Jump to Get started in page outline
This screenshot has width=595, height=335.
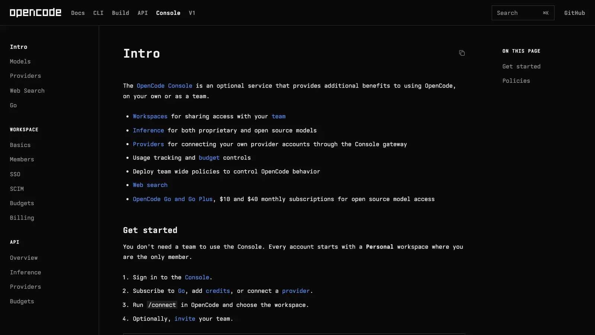pos(521,67)
